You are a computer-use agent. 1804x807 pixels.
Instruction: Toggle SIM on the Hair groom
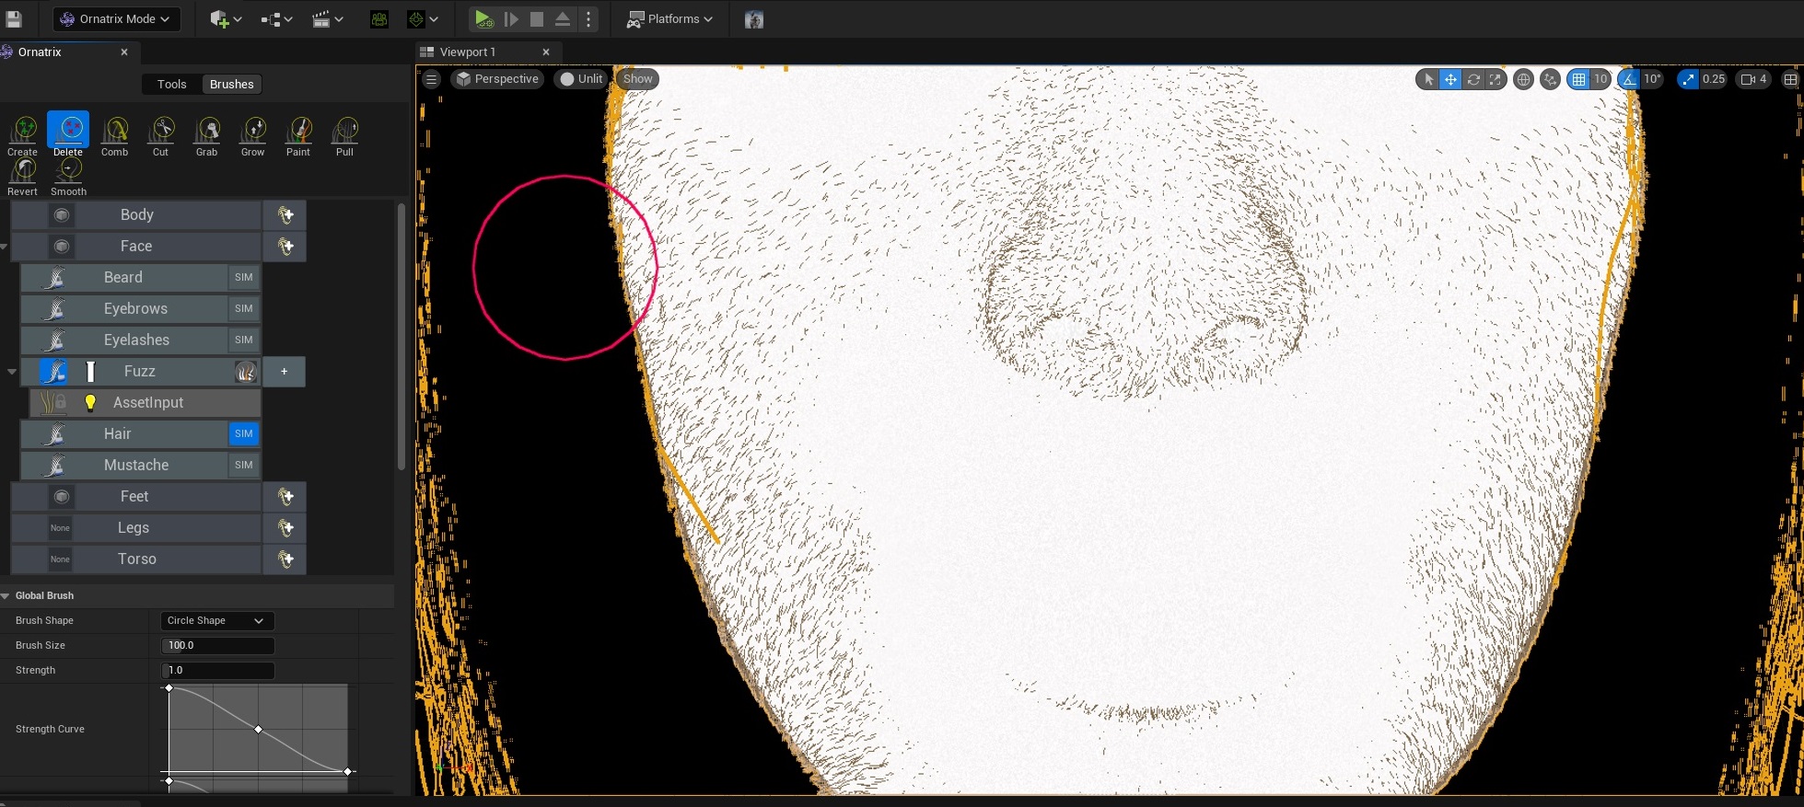(x=243, y=433)
